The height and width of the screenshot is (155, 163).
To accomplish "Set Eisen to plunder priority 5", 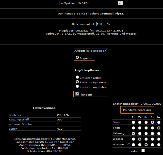I will point(158,122).
